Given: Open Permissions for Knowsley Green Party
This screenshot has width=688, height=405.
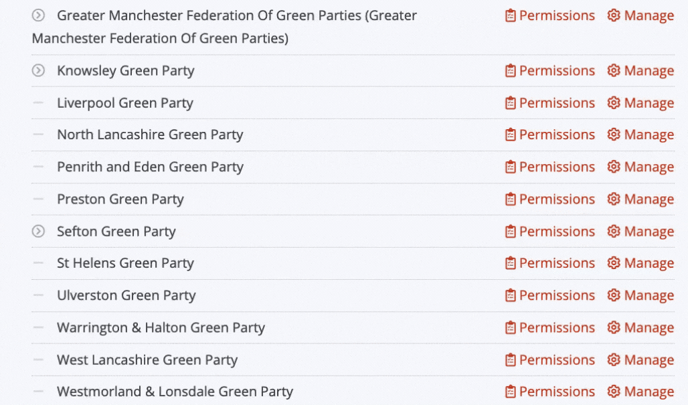Looking at the screenshot, I should pyautogui.click(x=549, y=71).
